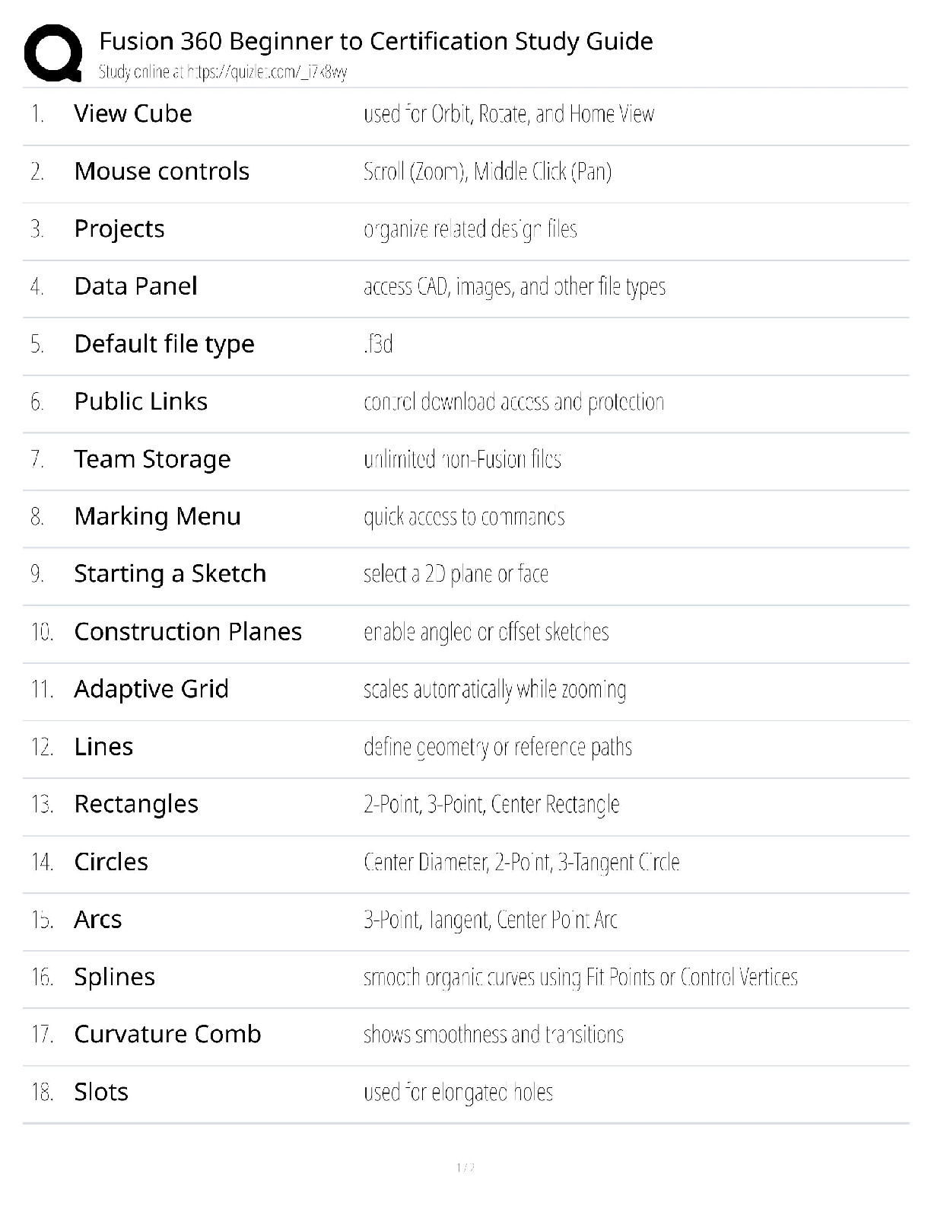Screen dimensions: 931x1206
Task: Click the Adaptive Grid term
Action: (x=151, y=689)
